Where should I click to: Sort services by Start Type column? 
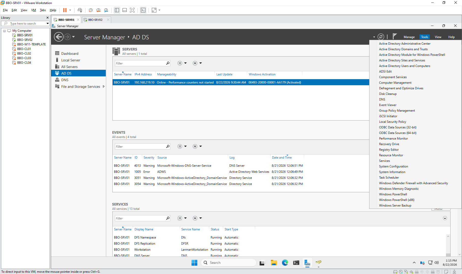[231, 229]
